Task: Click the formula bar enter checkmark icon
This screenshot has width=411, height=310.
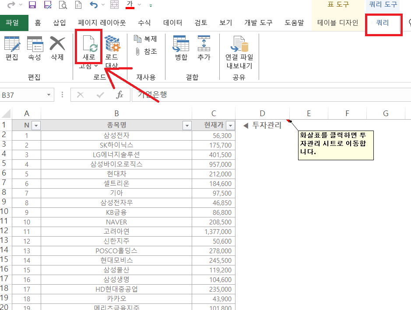Action: pos(100,95)
